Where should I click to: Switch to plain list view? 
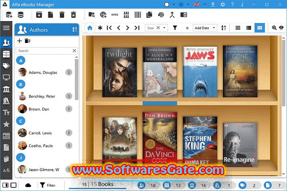(x=238, y=28)
